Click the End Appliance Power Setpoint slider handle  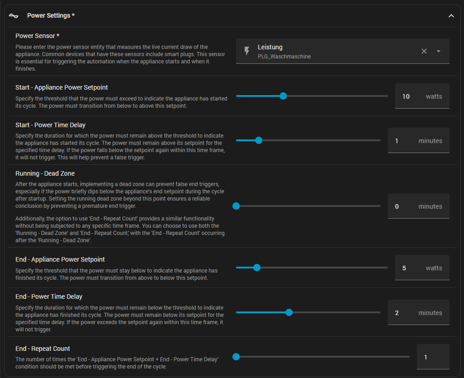tap(257, 268)
